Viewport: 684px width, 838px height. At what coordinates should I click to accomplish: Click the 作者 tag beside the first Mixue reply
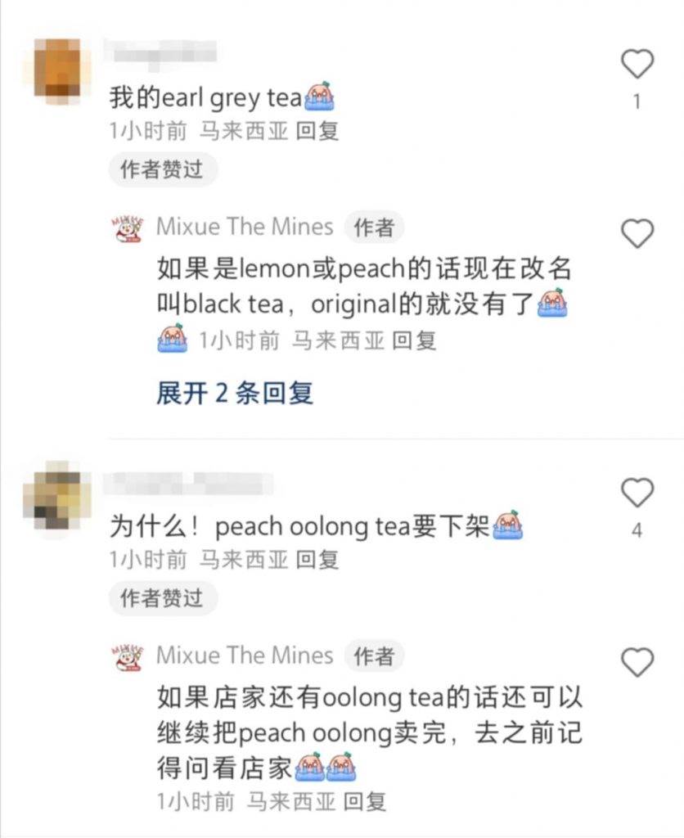pos(375,228)
